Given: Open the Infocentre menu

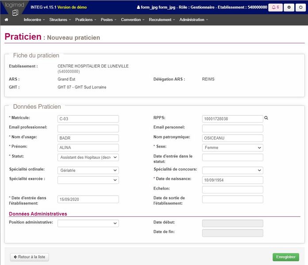Looking at the screenshot, I should tap(34, 19).
